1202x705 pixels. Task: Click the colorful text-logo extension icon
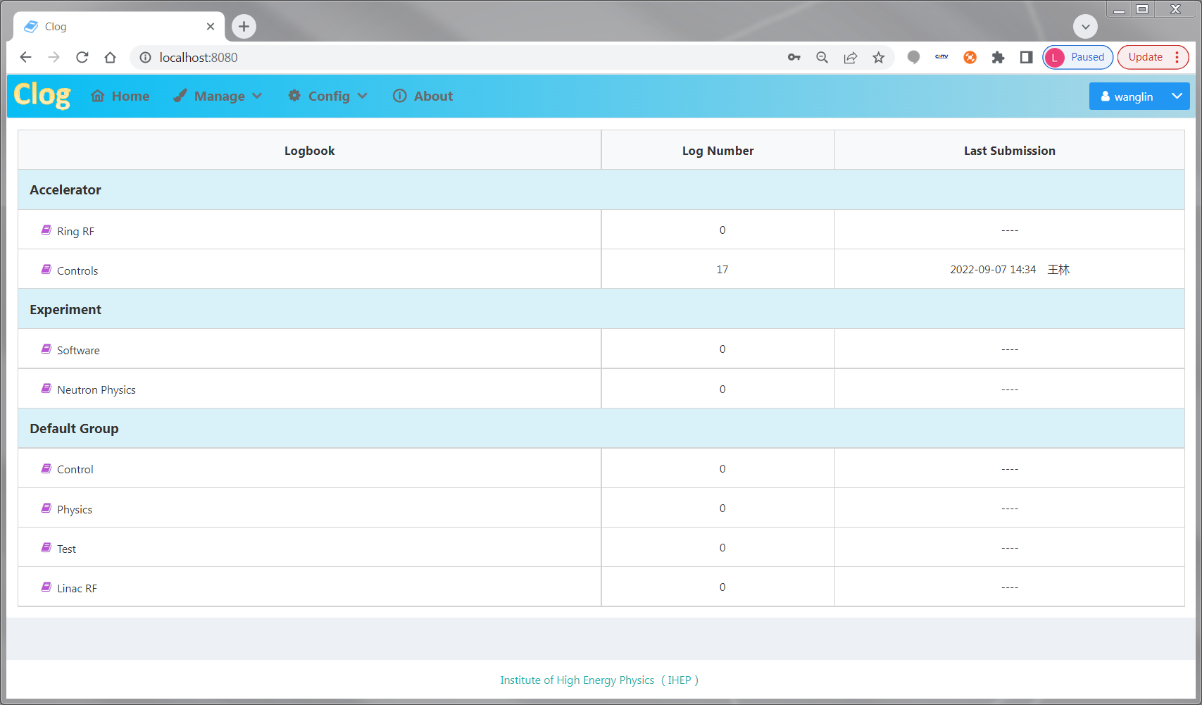941,57
